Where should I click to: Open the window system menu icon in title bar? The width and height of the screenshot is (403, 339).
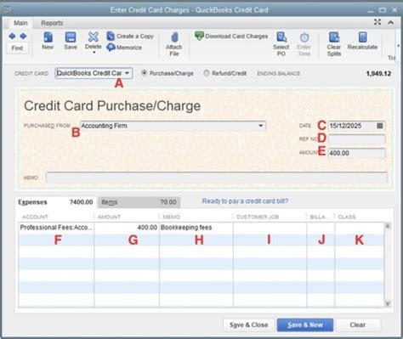8,9
